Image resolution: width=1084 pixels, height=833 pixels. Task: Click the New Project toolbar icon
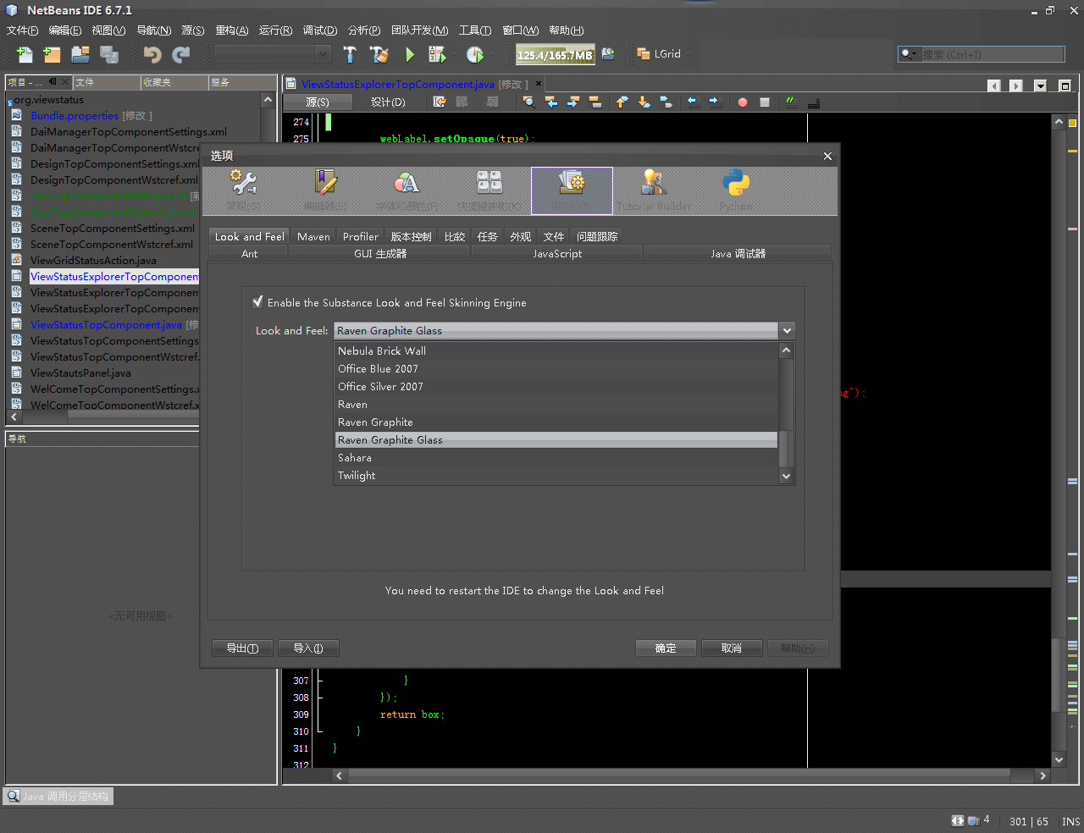click(x=53, y=55)
